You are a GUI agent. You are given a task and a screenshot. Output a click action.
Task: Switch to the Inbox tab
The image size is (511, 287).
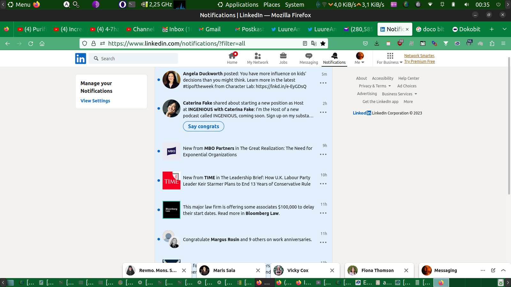176,29
